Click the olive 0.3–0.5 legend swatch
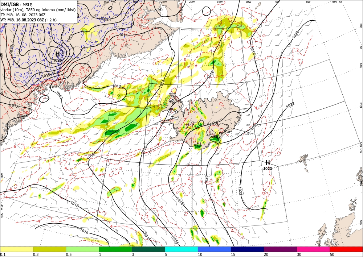 click(x=49, y=249)
